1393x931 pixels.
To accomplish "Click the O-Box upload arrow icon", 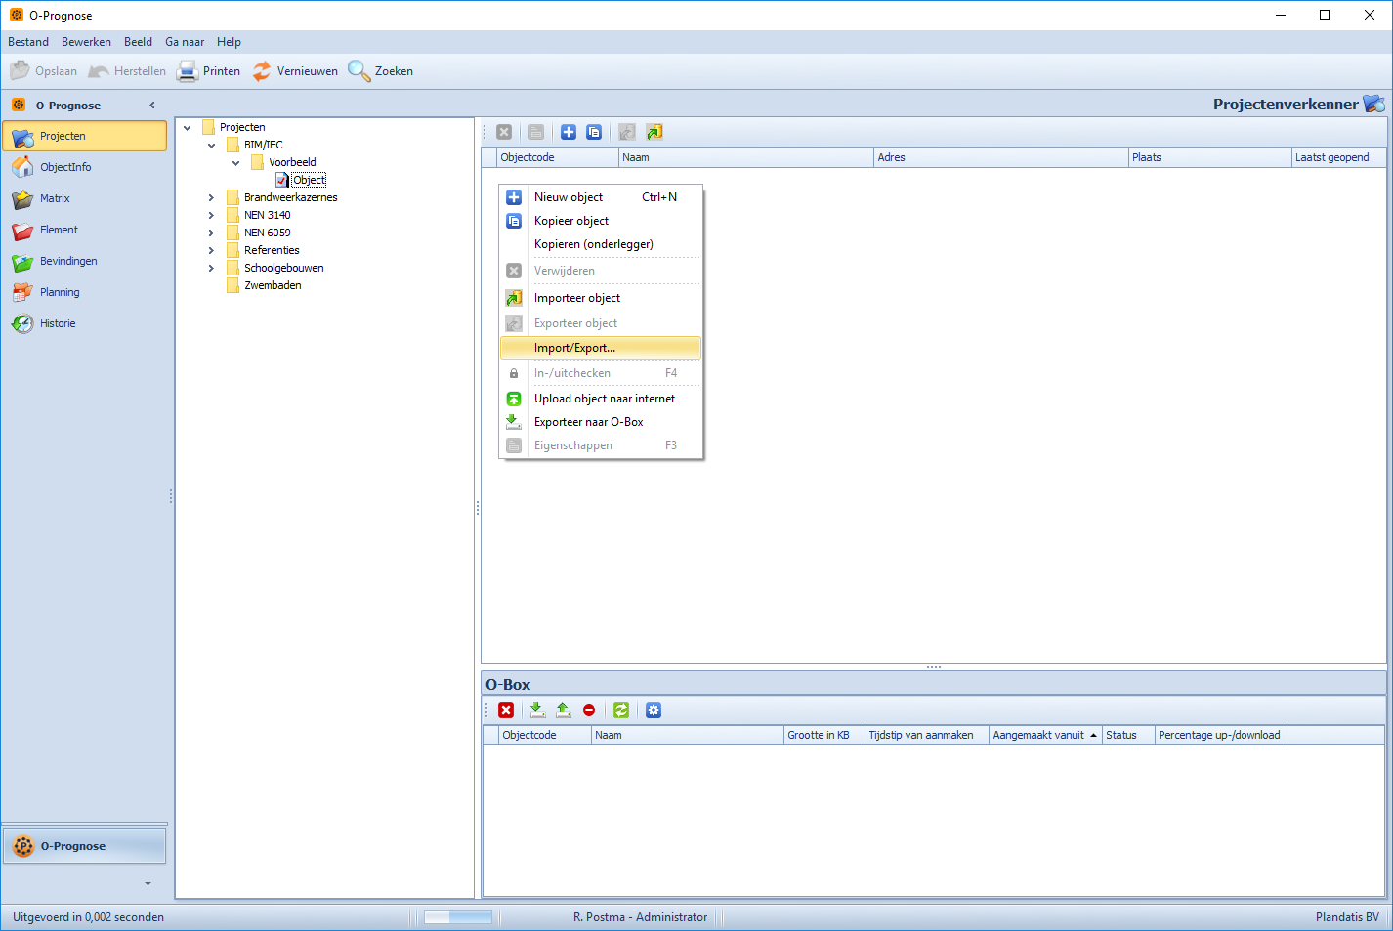I will (563, 710).
